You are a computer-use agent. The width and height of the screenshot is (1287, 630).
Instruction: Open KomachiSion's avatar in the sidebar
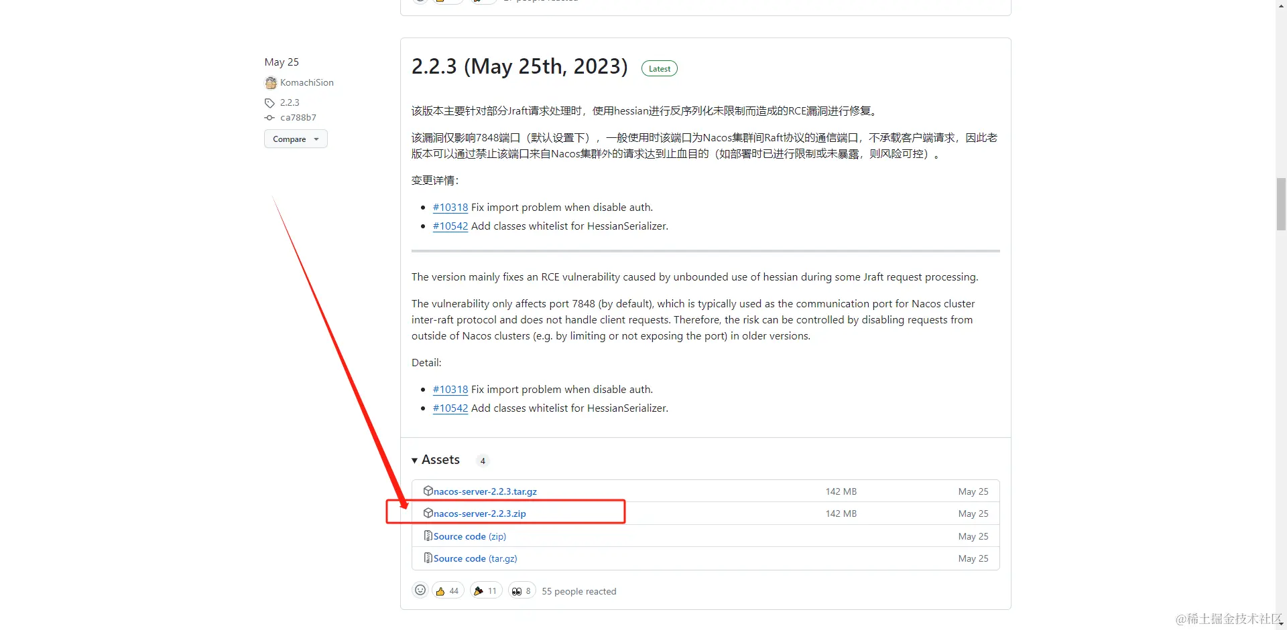tap(271, 83)
